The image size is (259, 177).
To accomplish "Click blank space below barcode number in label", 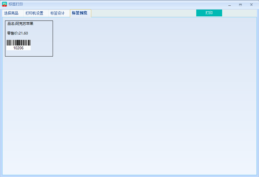I will pos(18,53).
